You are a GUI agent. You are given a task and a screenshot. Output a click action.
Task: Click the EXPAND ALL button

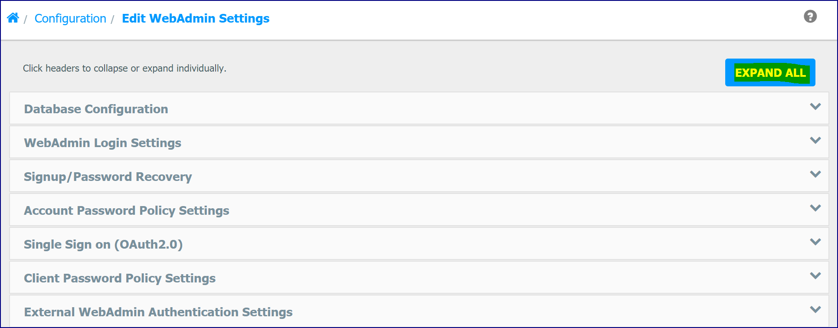[770, 72]
